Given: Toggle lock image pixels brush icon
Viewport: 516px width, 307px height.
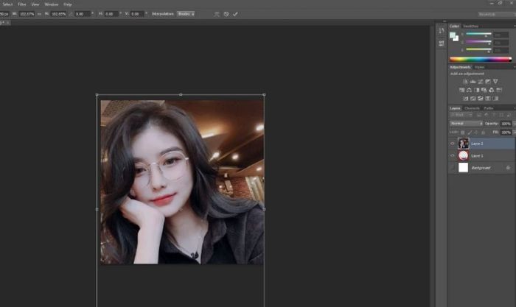Looking at the screenshot, I should (x=470, y=133).
